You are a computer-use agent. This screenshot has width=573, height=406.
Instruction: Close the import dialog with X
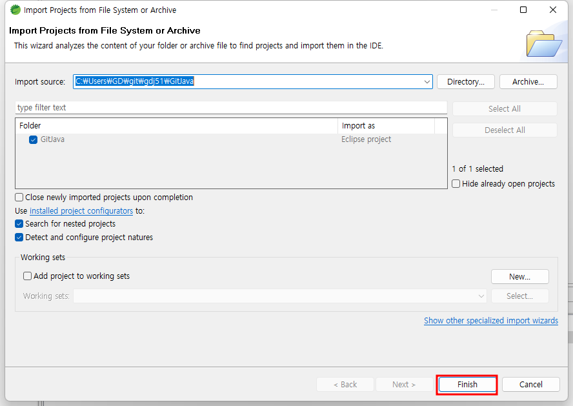pyautogui.click(x=553, y=10)
